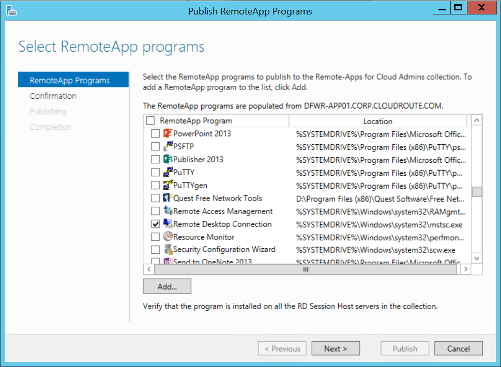Uncheck Remote Desktop Connection checkbox
The width and height of the screenshot is (501, 367).
[x=155, y=224]
